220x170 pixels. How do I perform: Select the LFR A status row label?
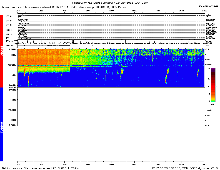[x=9, y=16]
